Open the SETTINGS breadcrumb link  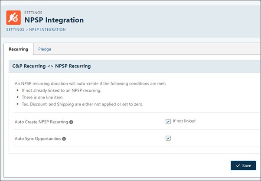15,29
